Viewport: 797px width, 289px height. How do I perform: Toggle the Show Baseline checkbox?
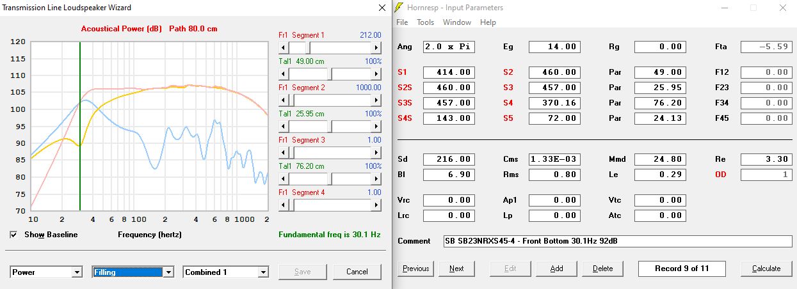coord(14,235)
